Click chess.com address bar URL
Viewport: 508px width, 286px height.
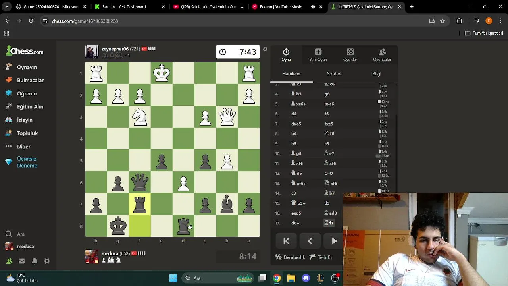(x=85, y=21)
